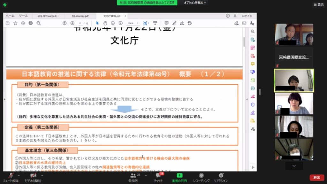This screenshot has height=184, width=327.
Task: Click the scrolling mode toolbar icon
Action: tap(155, 23)
